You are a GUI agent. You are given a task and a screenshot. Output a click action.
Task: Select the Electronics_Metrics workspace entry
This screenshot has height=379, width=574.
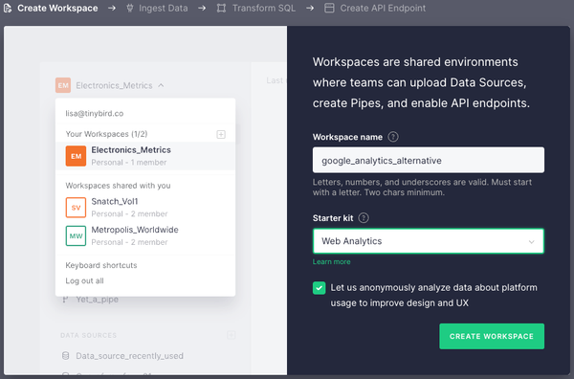[145, 156]
